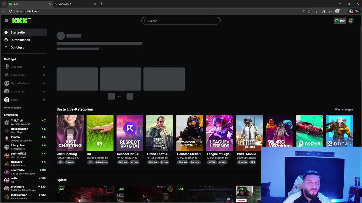
Task: Click FPS tag under PUBG Mobile
Action: point(253,162)
